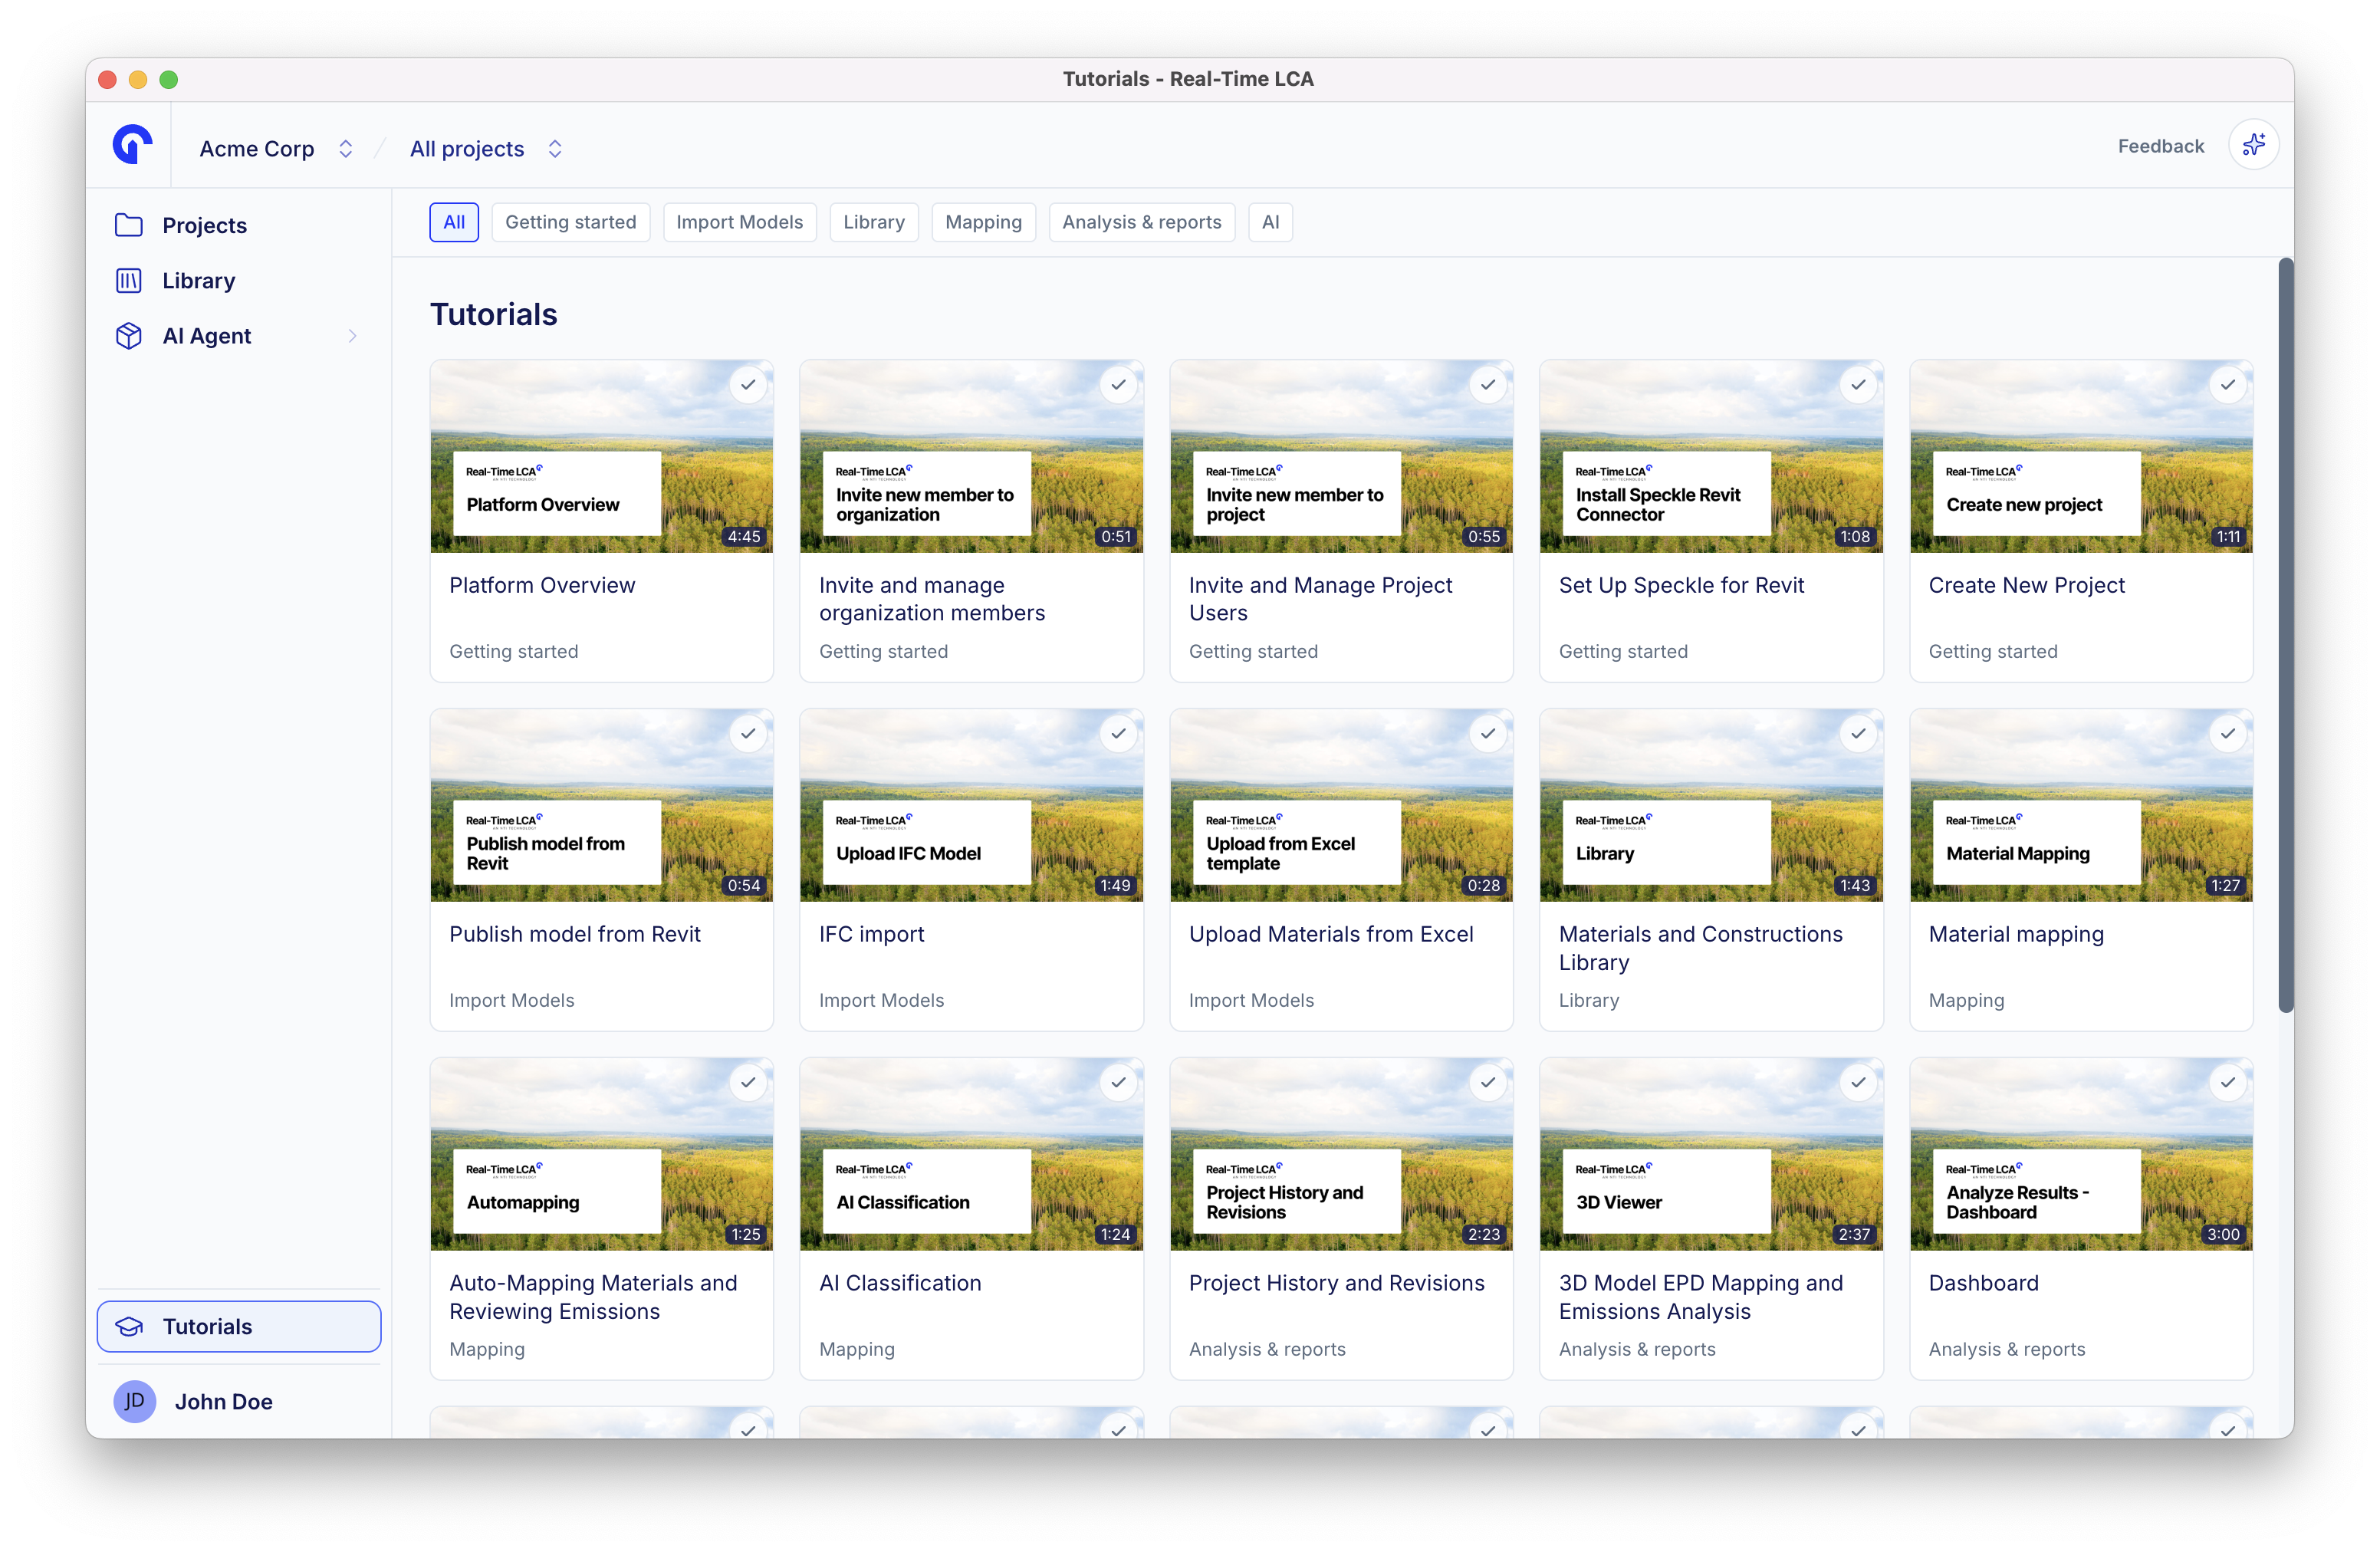Play the Platform Overview video thumbnail

coord(601,456)
